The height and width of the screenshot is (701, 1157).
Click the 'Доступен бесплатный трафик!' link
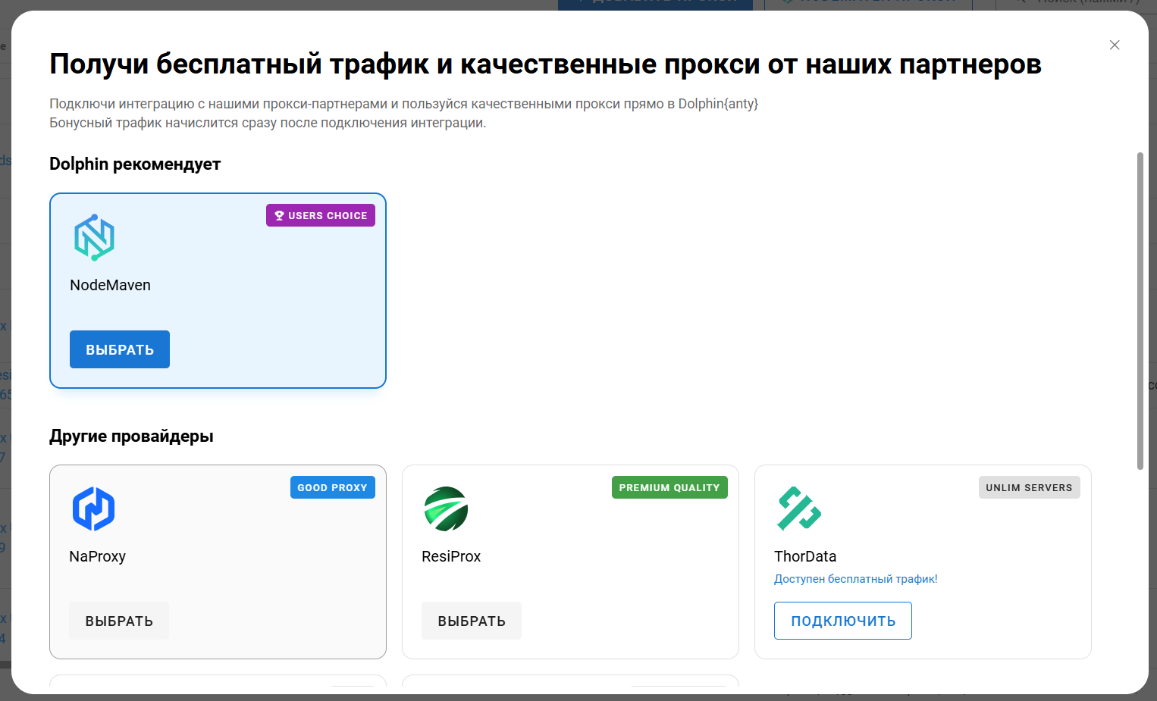855,579
